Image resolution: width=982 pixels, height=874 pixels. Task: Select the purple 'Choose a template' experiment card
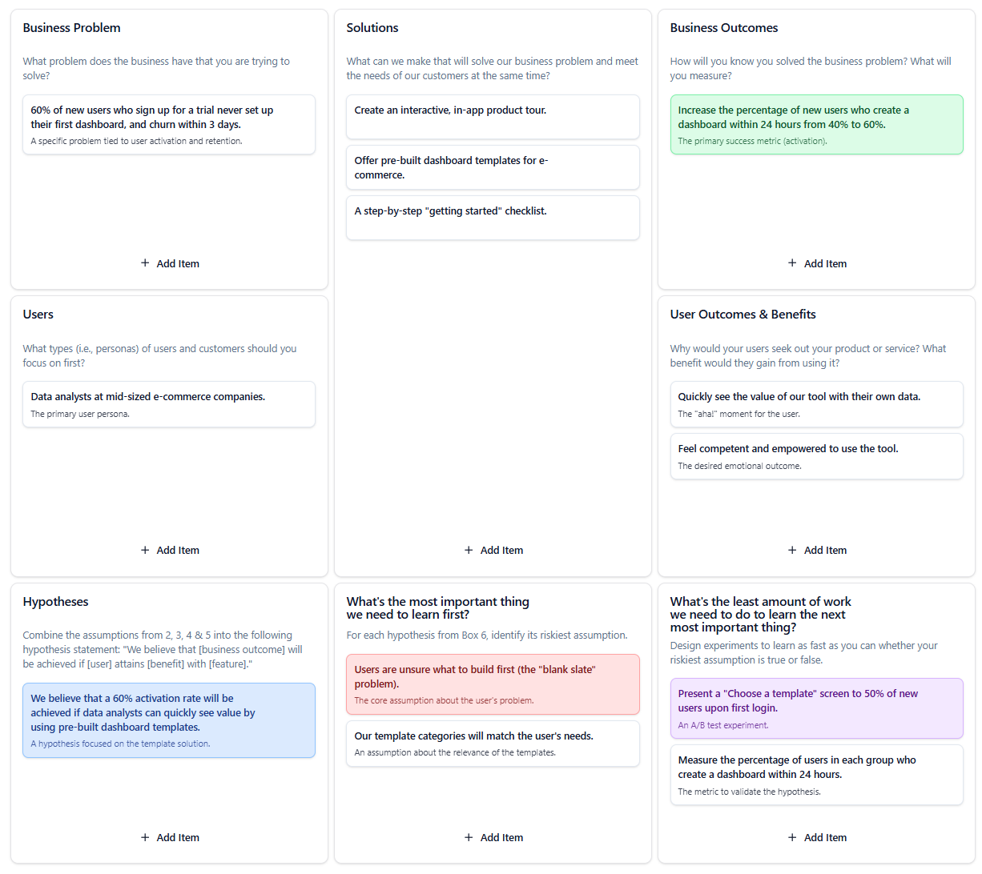point(816,708)
